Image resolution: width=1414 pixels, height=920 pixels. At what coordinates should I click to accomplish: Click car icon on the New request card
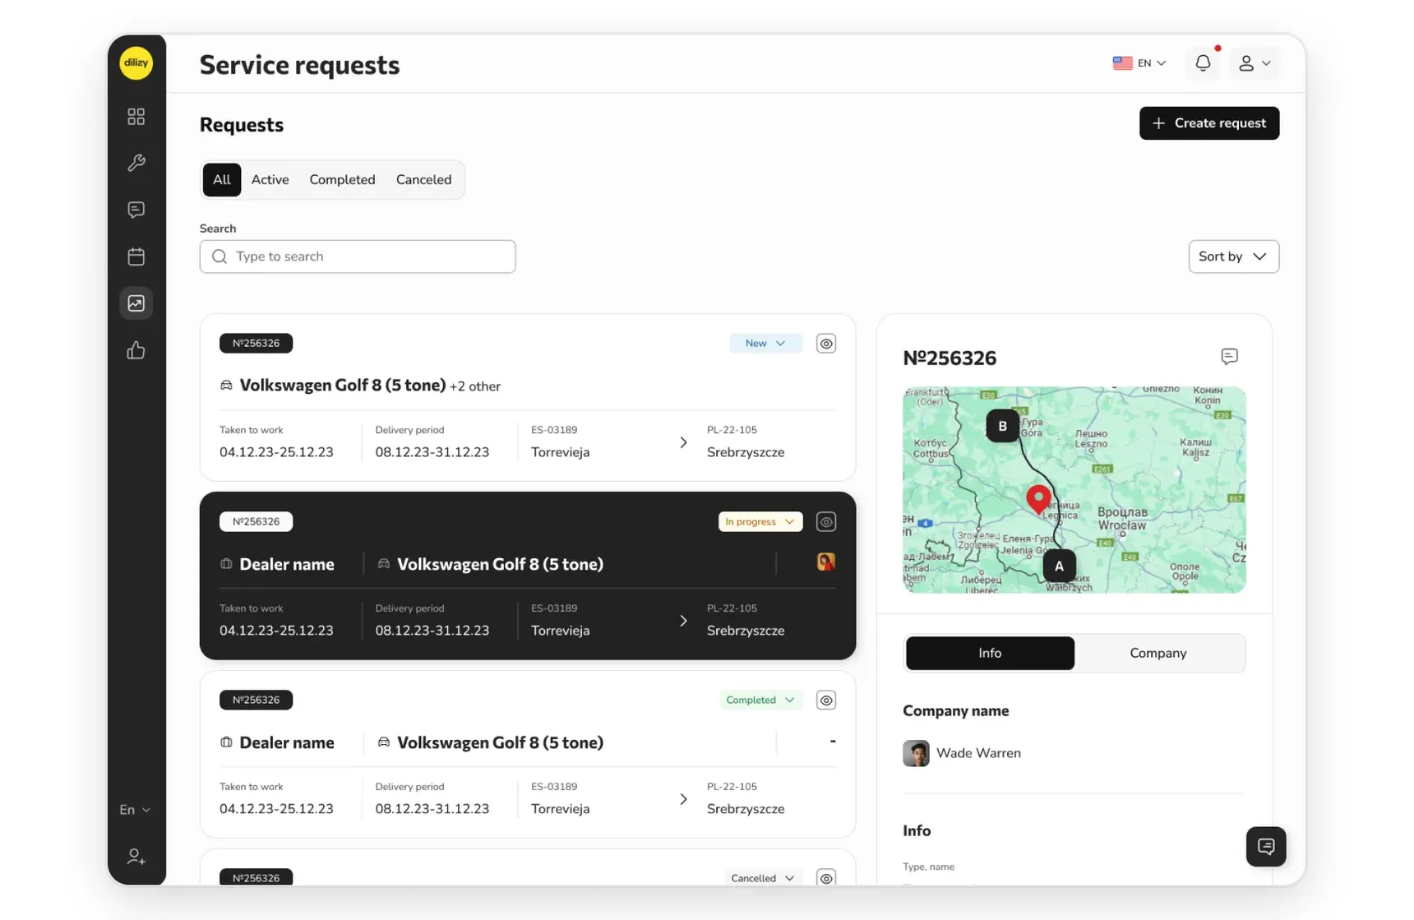(226, 385)
